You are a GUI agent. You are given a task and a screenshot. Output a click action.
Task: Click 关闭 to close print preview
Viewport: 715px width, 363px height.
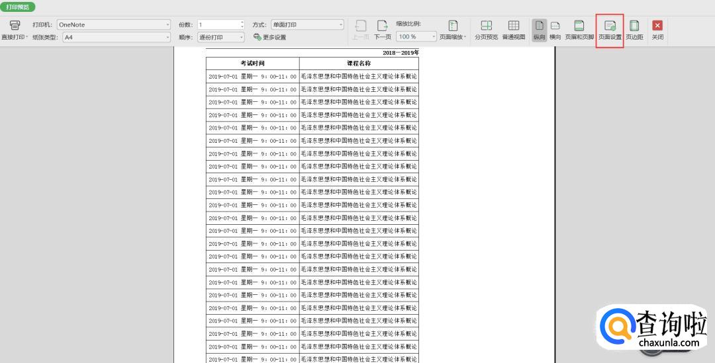pos(657,30)
